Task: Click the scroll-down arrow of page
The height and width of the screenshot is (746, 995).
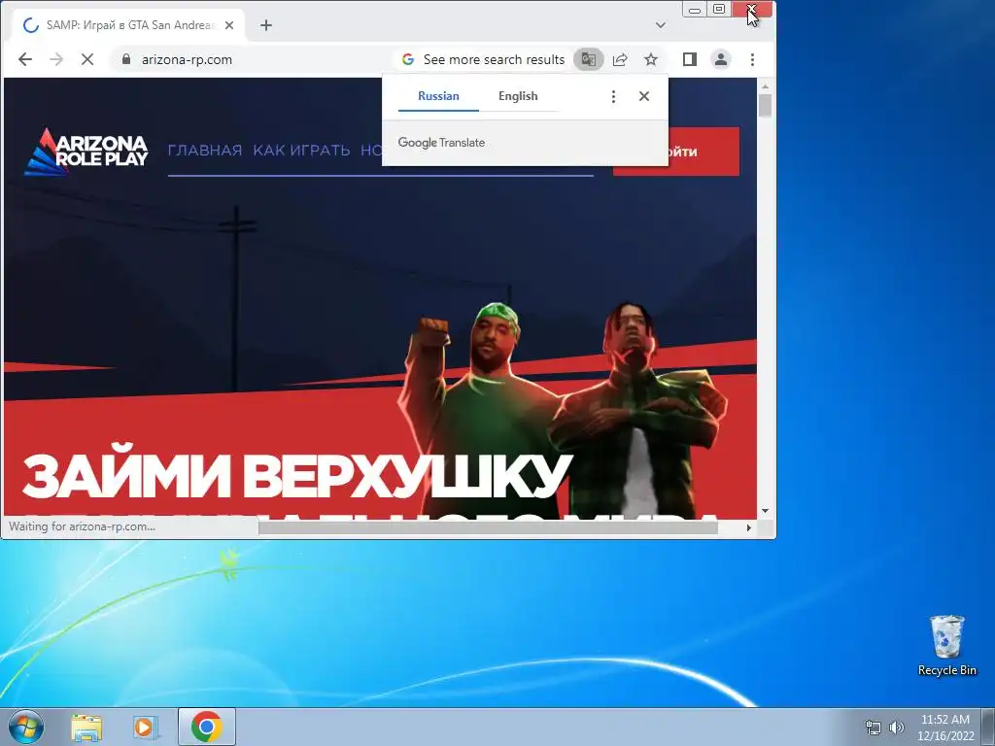Action: click(765, 511)
